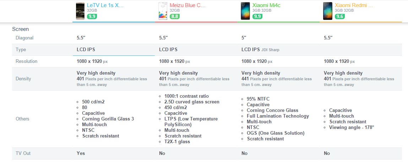Select the Screen section heading

20,29
